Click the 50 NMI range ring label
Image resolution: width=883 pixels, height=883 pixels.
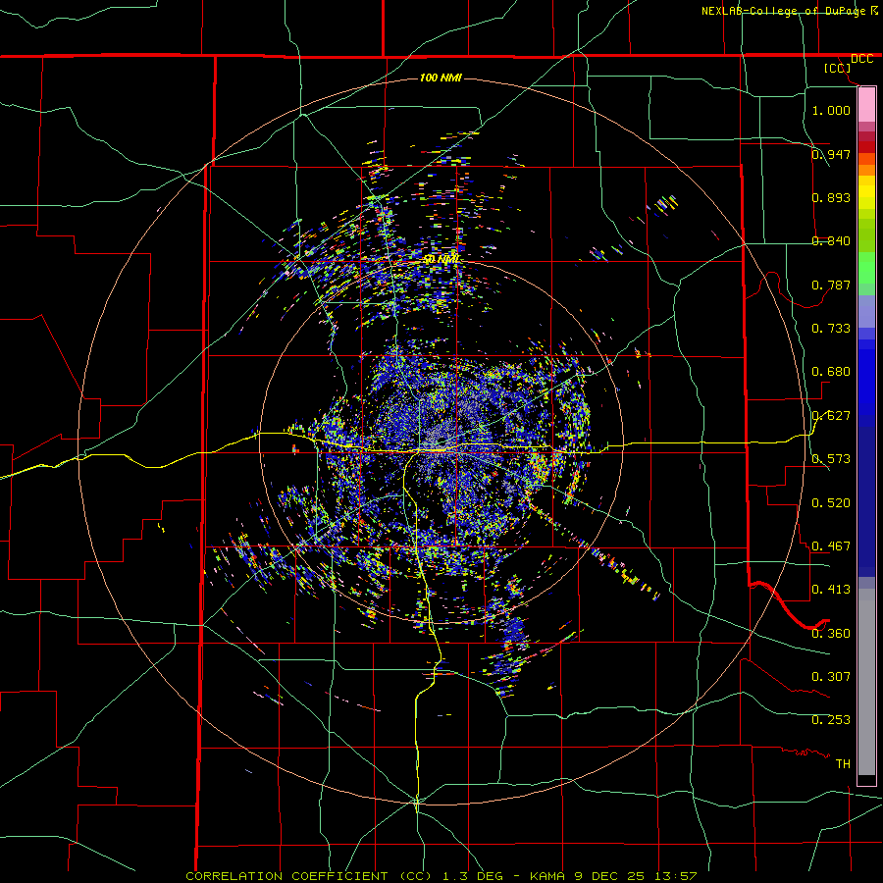(442, 259)
